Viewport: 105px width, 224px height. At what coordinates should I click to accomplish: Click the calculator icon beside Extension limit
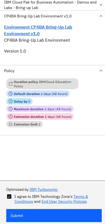tap(11, 124)
